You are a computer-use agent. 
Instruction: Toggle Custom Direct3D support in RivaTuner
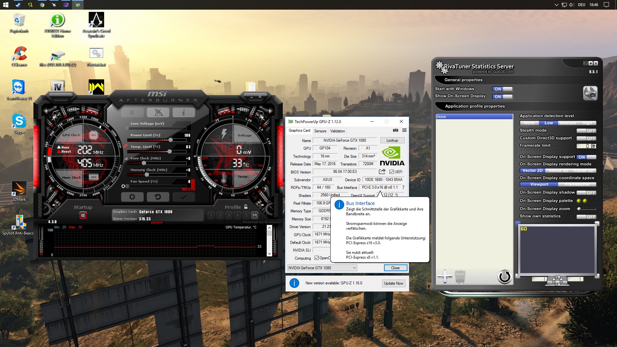click(586, 138)
